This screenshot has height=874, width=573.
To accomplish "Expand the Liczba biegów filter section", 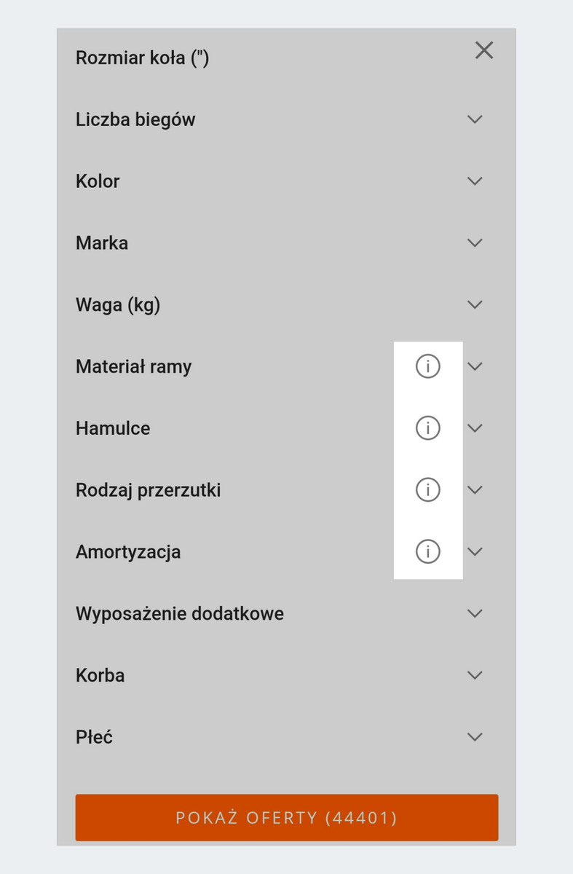I will (x=475, y=119).
